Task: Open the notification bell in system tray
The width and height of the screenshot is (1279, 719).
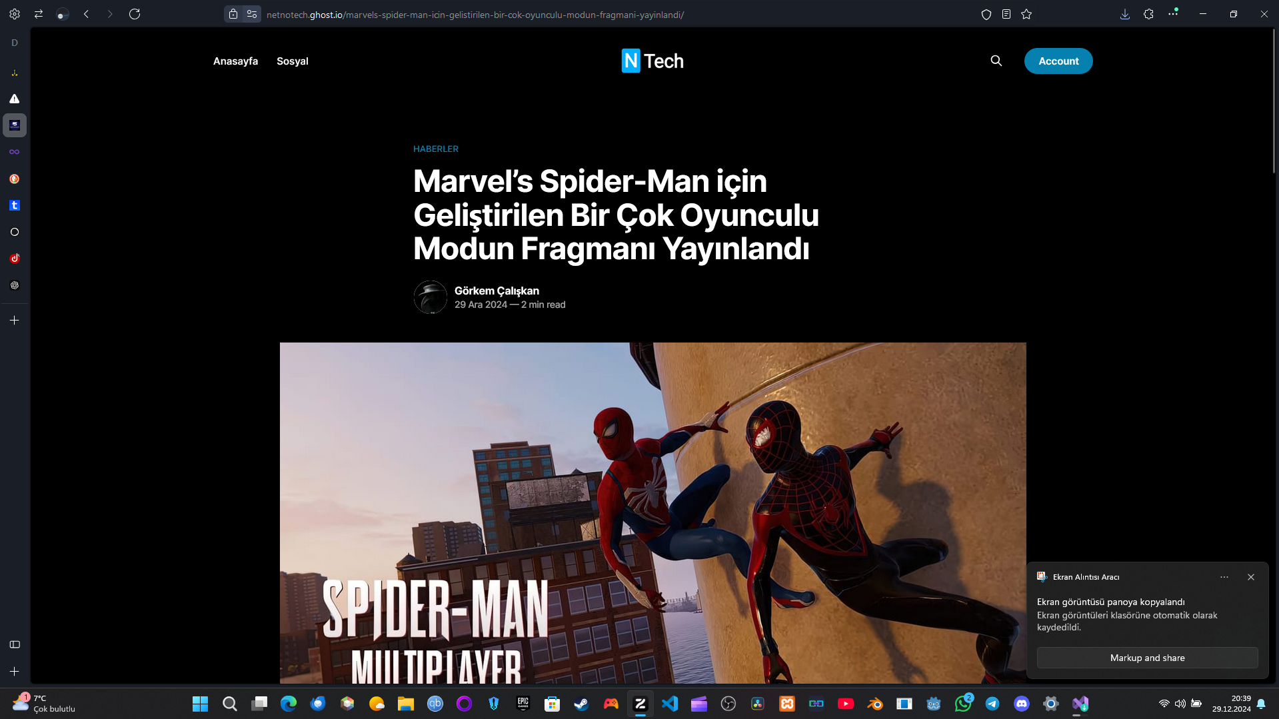Action: point(1261,704)
